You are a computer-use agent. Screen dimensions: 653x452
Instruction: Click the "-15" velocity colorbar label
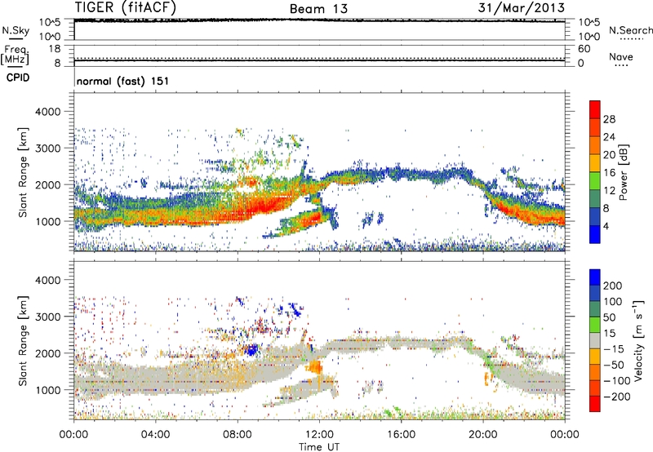click(613, 348)
